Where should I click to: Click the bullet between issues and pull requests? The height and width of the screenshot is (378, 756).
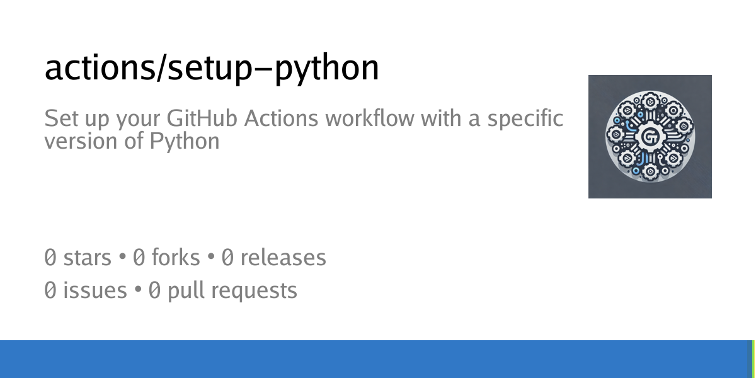(138, 291)
